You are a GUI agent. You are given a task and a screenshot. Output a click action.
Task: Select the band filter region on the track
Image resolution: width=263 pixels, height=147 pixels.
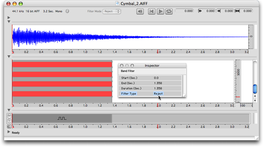click(62, 118)
